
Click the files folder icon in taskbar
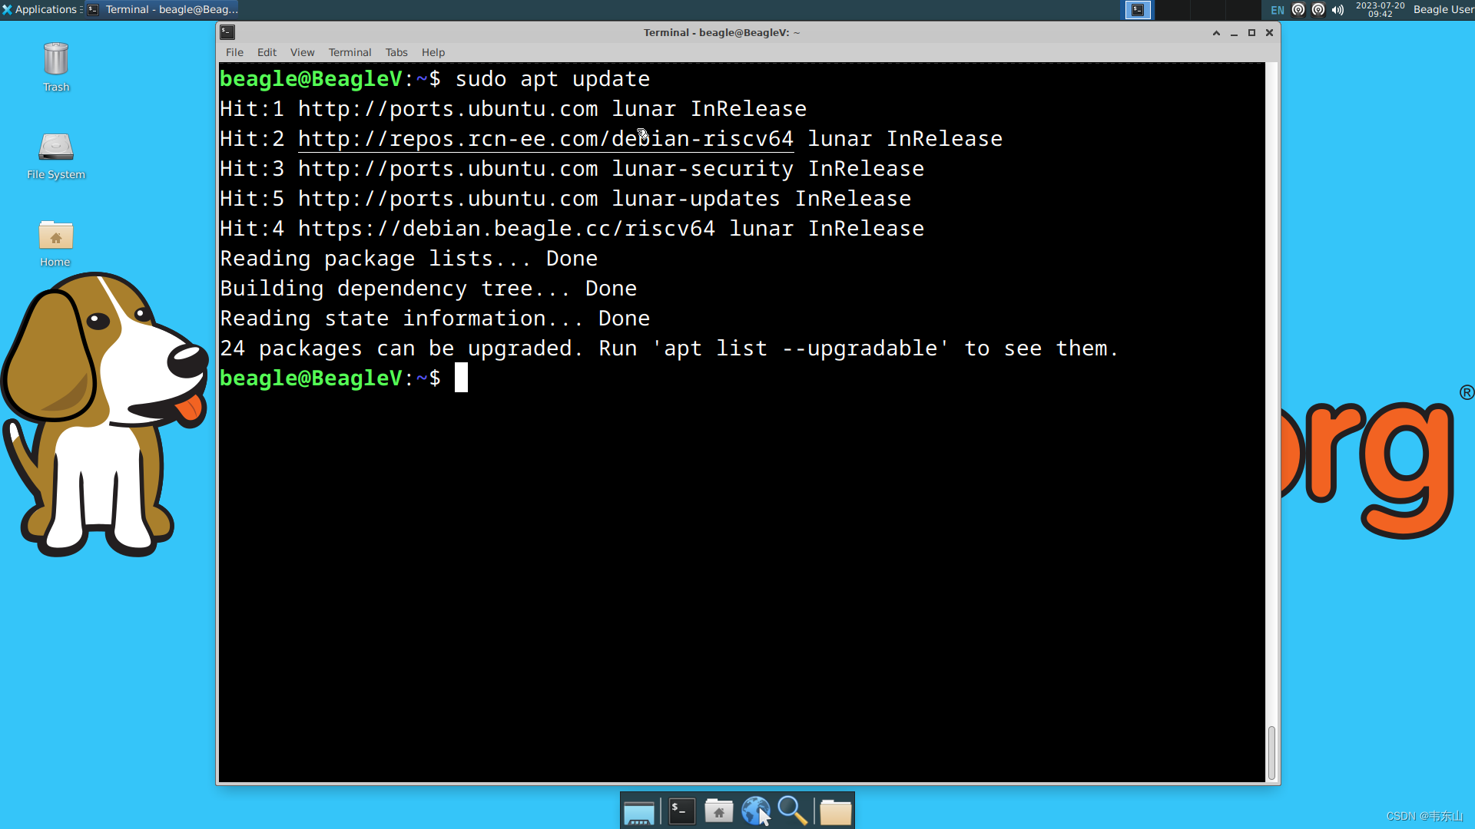click(836, 810)
